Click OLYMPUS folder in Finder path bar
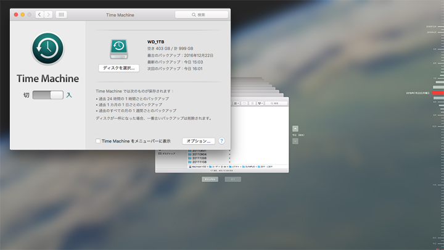This screenshot has width=444, height=250. (249, 167)
